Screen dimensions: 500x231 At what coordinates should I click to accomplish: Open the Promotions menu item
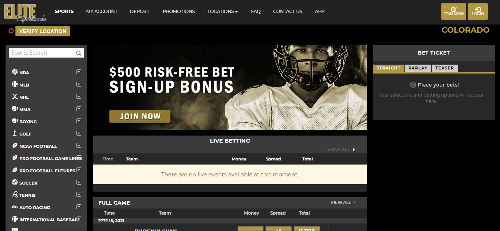coord(179,12)
